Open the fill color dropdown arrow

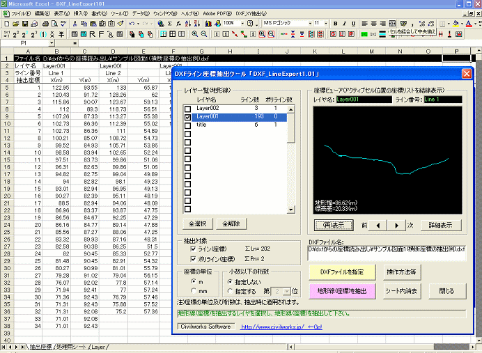coord(462,24)
